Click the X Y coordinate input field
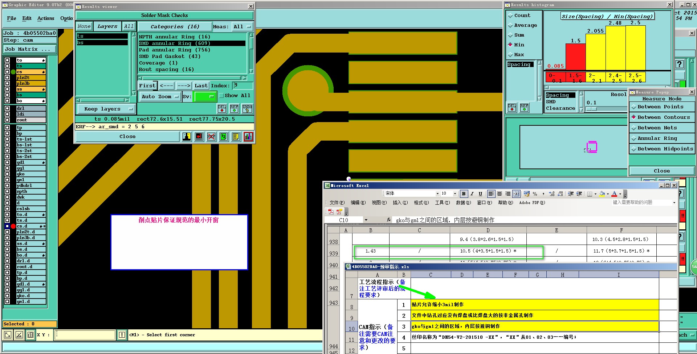The width and height of the screenshot is (697, 354). [x=85, y=335]
